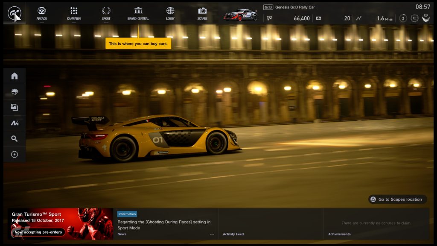The height and width of the screenshot is (246, 437).
Task: Click the driver rating E badge
Action: pos(414,18)
